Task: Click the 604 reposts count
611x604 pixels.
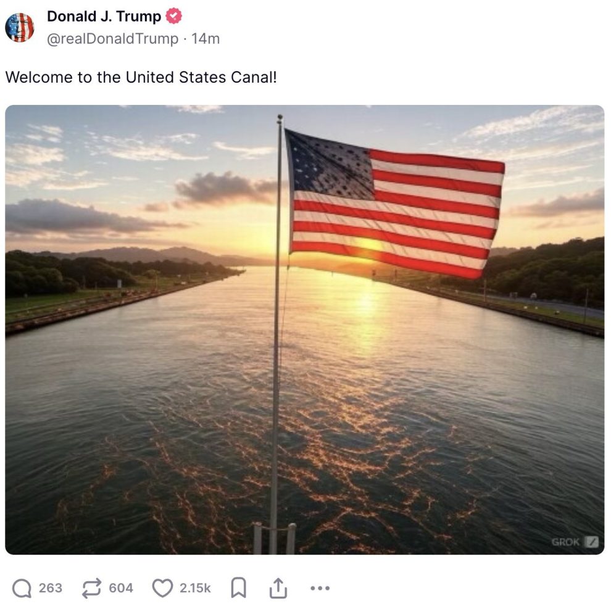Action: 121,588
